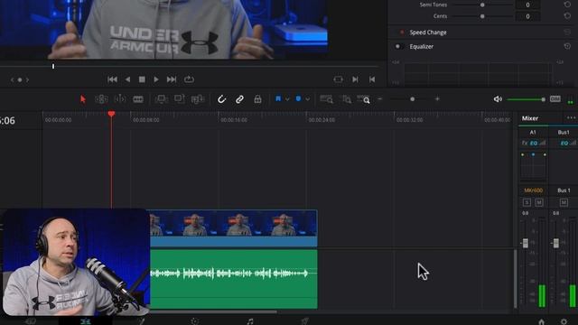Click the Semi Tones value field
Screen dimensions: 578x325
[527, 5]
